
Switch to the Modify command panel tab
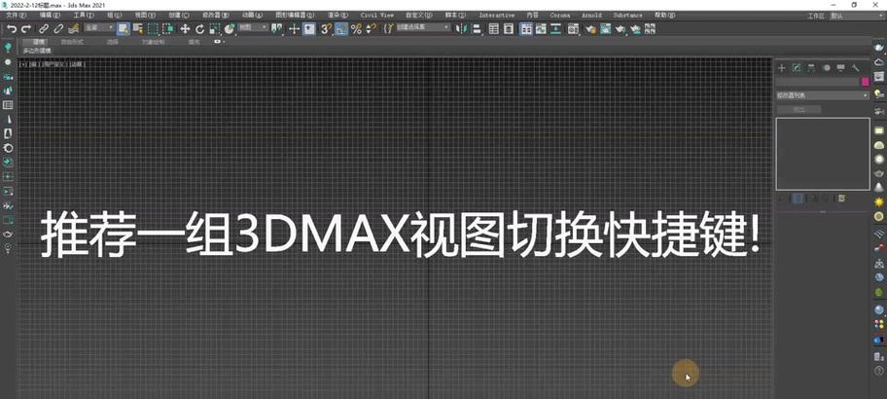pyautogui.click(x=797, y=68)
